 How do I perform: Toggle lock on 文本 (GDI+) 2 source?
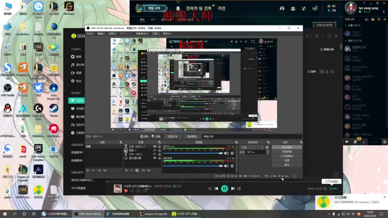coord(160,147)
